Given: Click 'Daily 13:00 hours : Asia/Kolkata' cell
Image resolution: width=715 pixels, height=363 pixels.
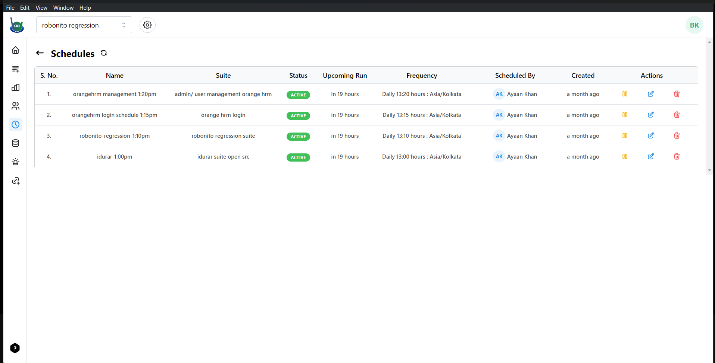Looking at the screenshot, I should pos(422,157).
